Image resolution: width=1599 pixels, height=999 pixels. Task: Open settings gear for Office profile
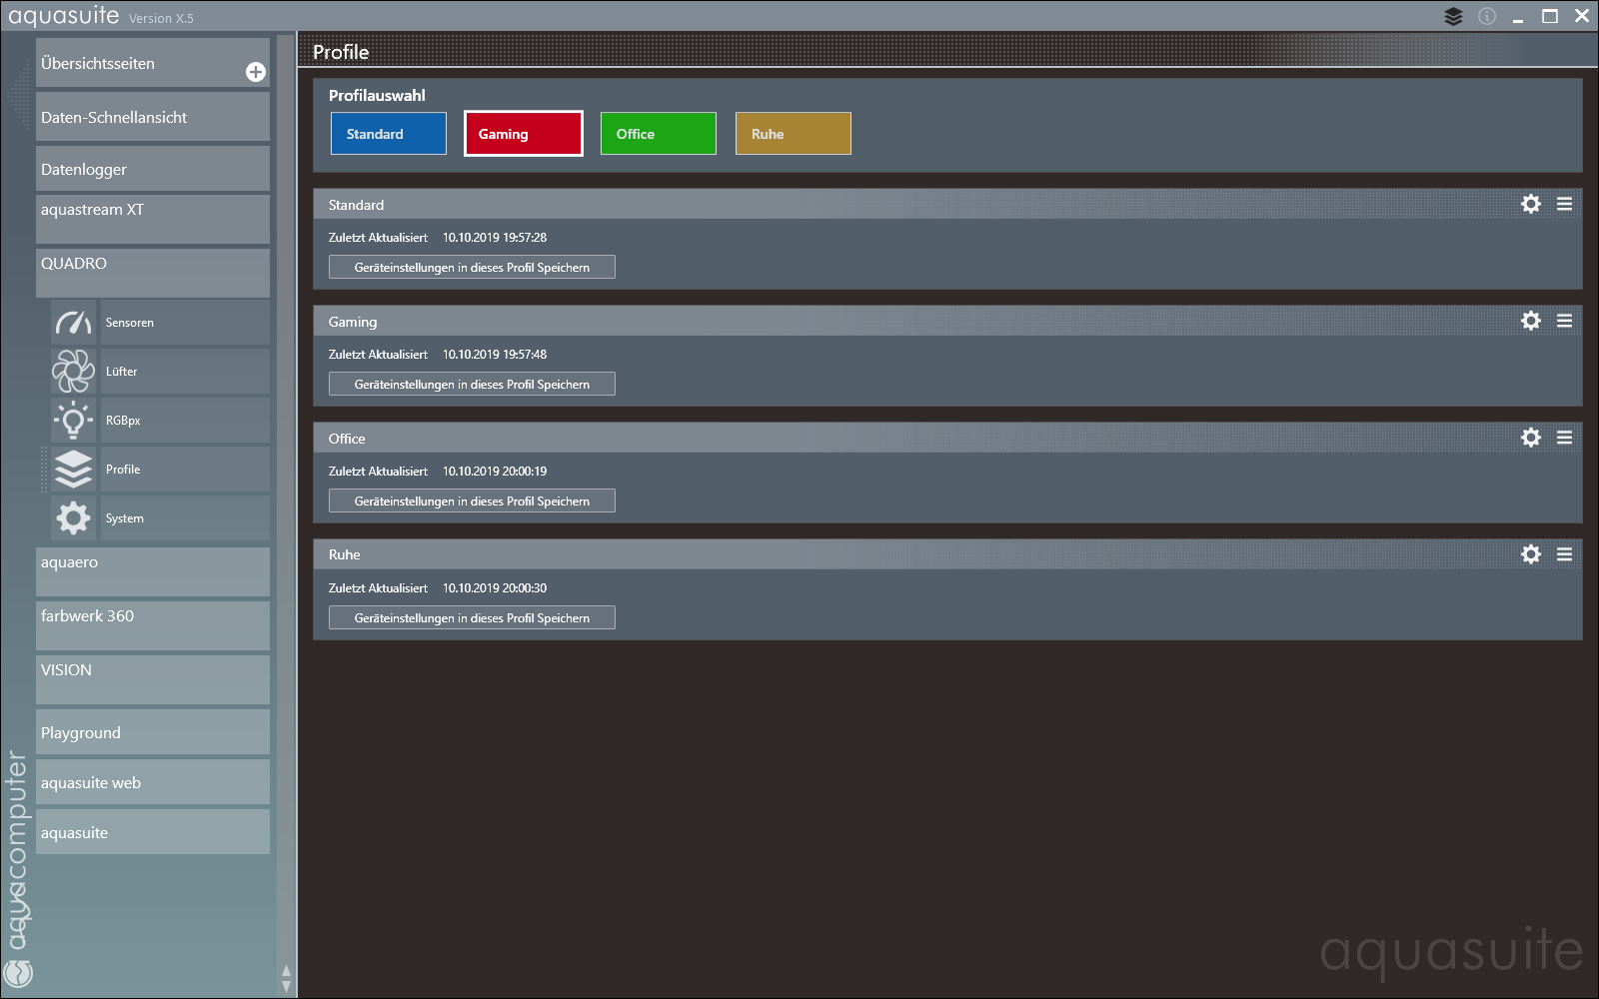[x=1531, y=438]
